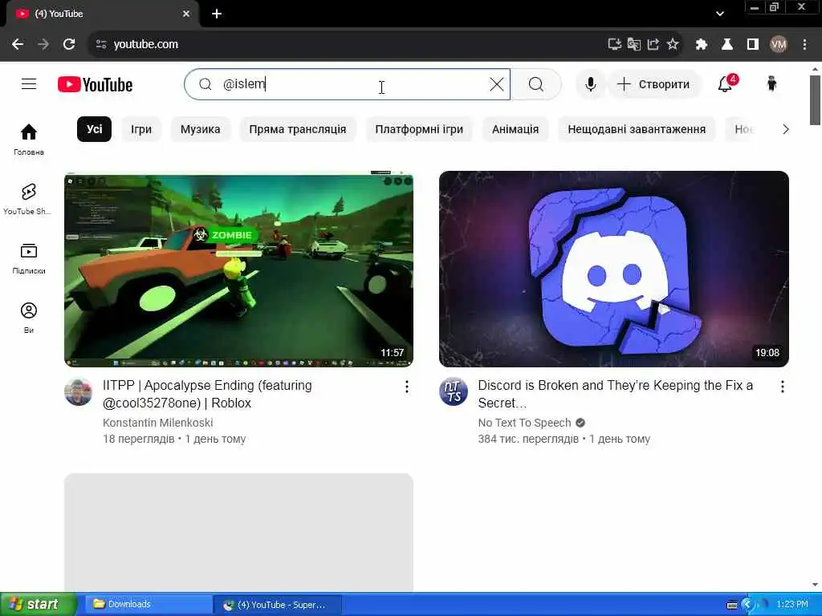Open the Apocalypse Ending Roblox video thumbnail
The height and width of the screenshot is (616, 822).
coord(238,269)
